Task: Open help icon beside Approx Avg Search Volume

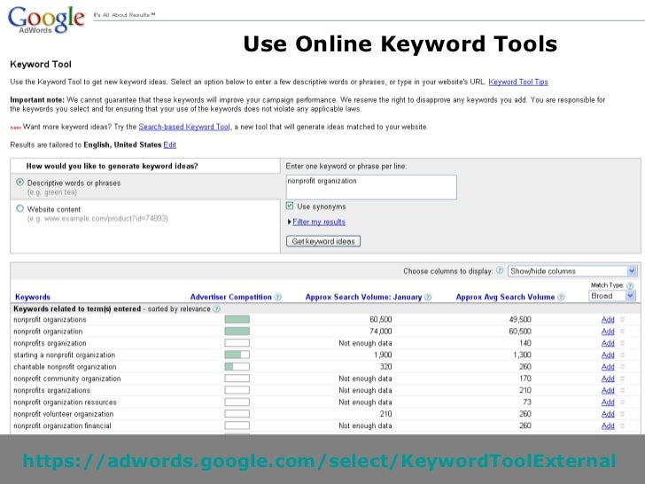Action: tap(561, 297)
